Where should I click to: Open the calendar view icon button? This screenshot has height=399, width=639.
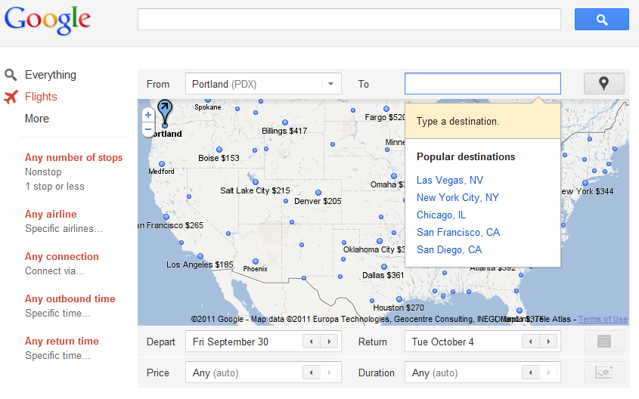[604, 341]
